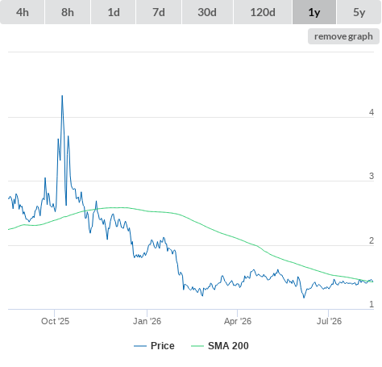Select the 4h time range tab
The height and width of the screenshot is (367, 382).
tap(23, 12)
